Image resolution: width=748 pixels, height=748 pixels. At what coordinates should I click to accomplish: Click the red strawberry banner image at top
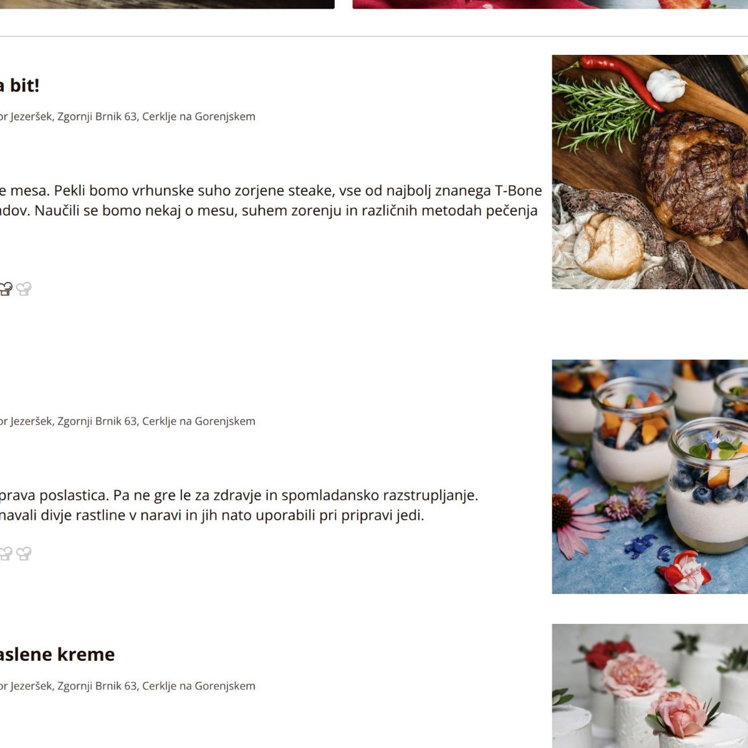click(x=550, y=4)
